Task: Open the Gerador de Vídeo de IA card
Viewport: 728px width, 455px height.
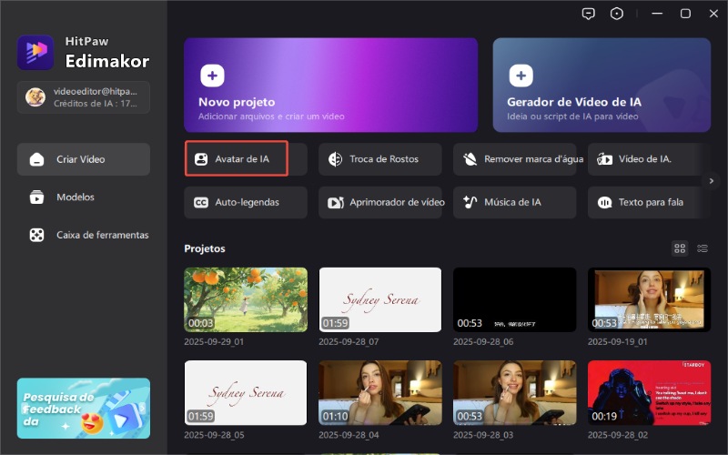Action: point(602,85)
